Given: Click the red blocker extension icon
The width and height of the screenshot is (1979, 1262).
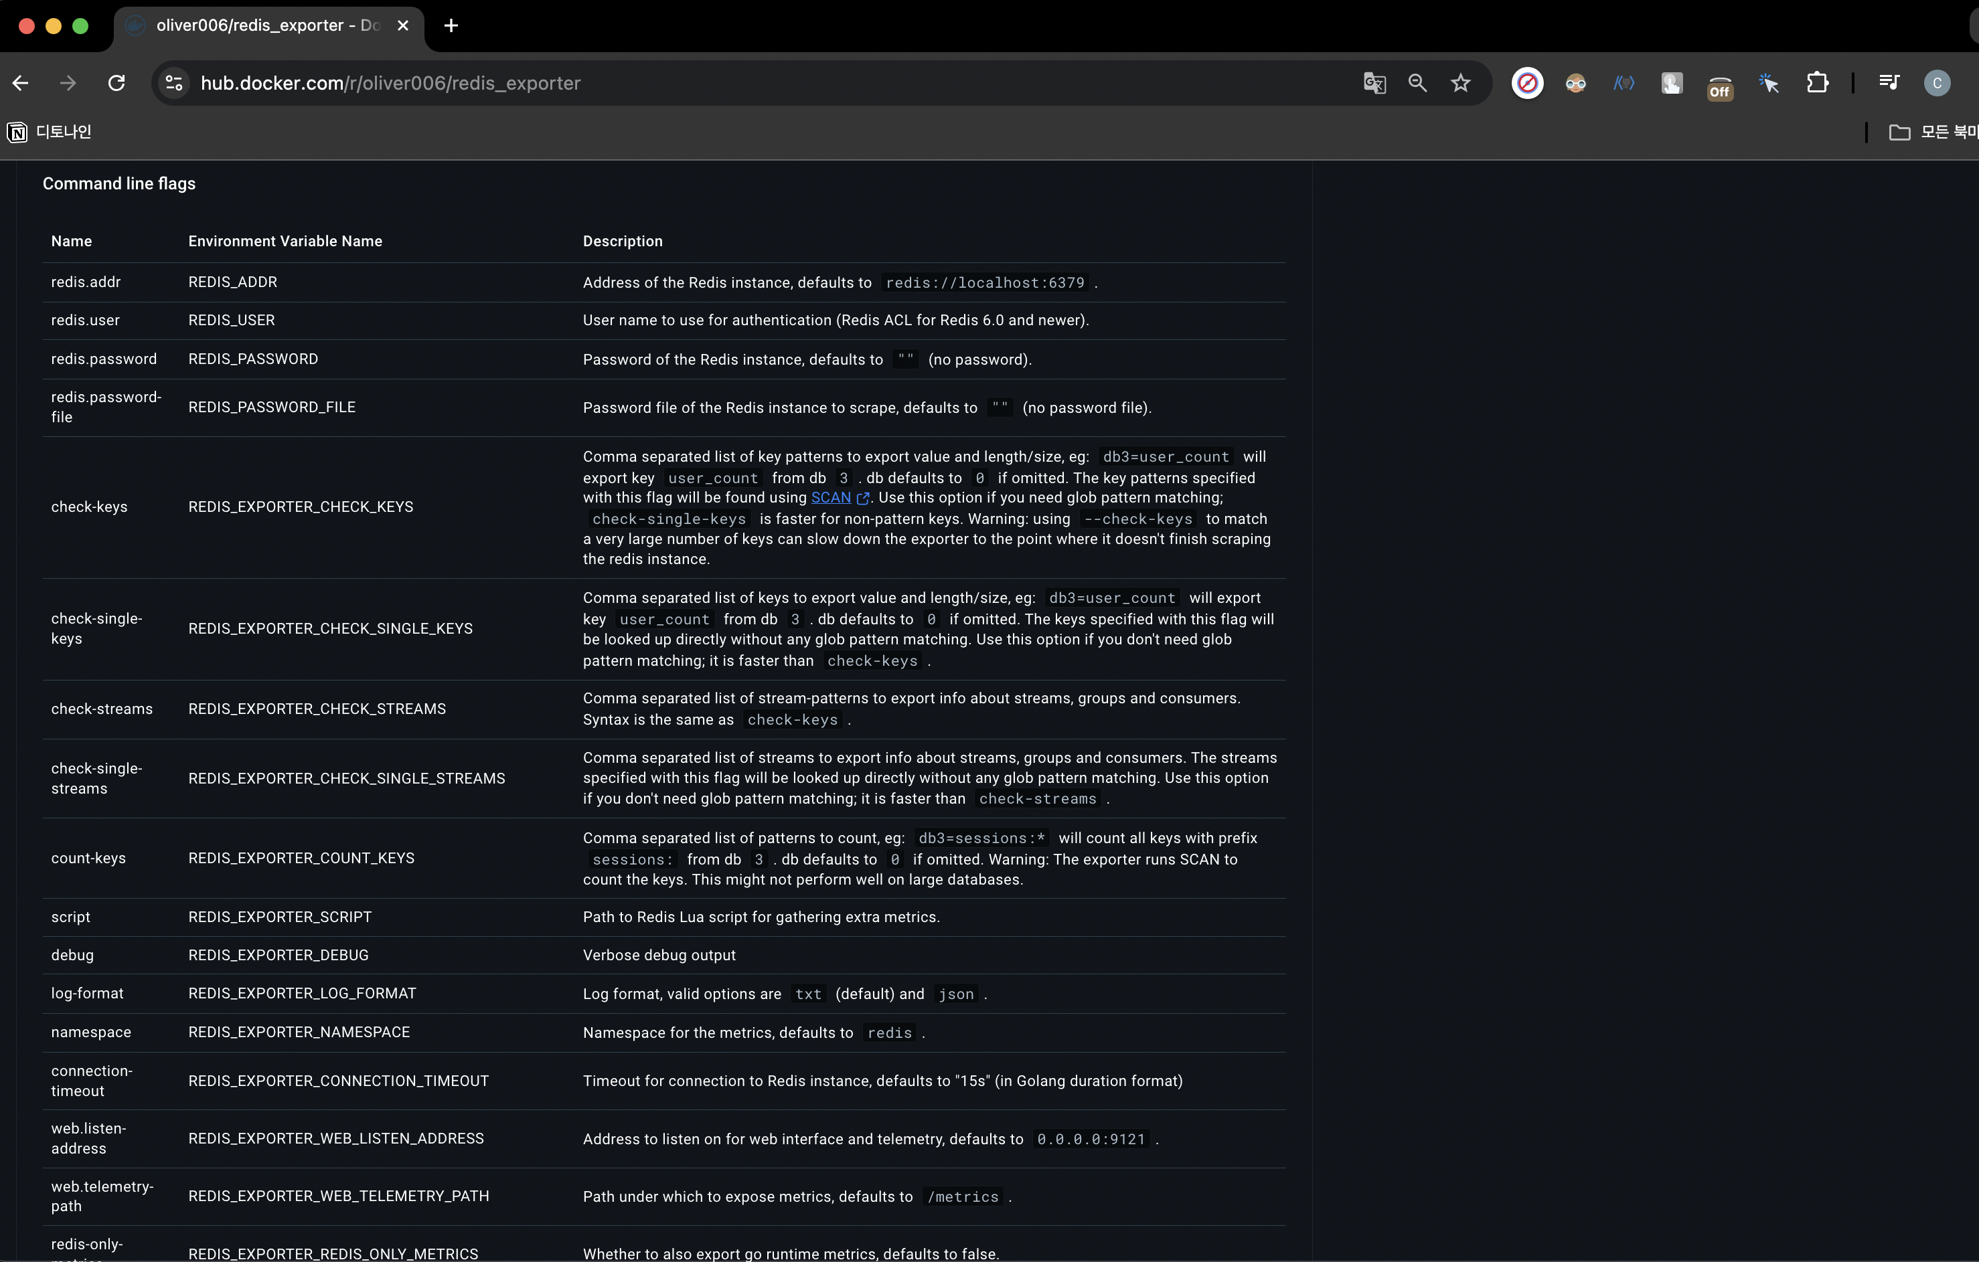Looking at the screenshot, I should click(1527, 83).
